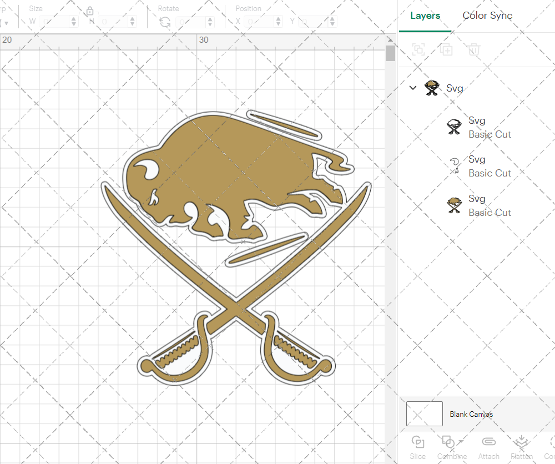
Task: Click the Group icon in Layers toolbar
Action: (418, 49)
